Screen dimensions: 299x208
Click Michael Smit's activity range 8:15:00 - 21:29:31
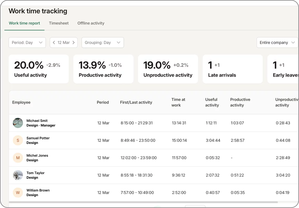pos(137,123)
